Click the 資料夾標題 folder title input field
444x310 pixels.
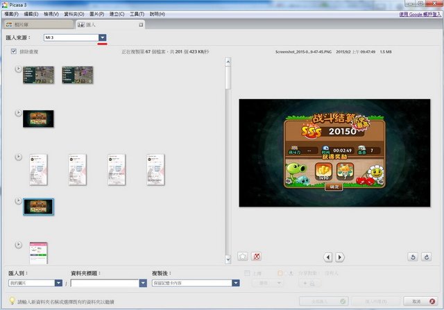[x=105, y=283]
